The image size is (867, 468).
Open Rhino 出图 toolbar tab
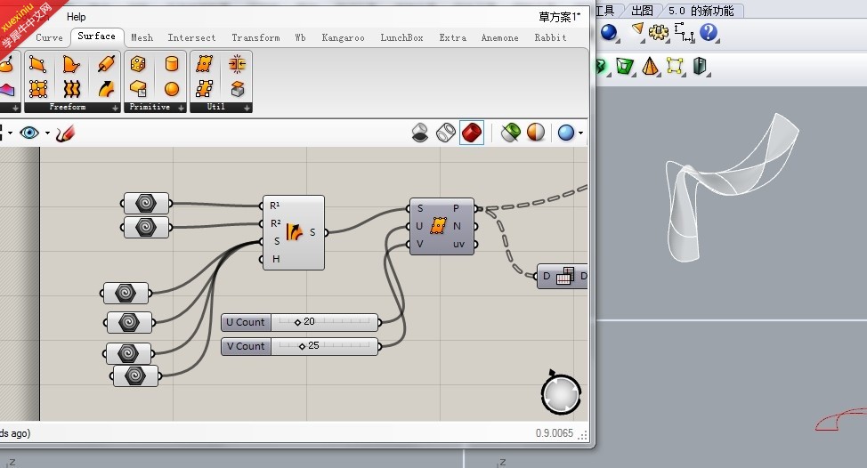pos(642,11)
